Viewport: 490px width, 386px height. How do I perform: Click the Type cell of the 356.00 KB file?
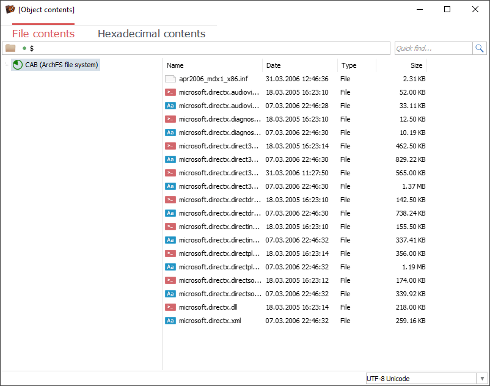coord(345,253)
